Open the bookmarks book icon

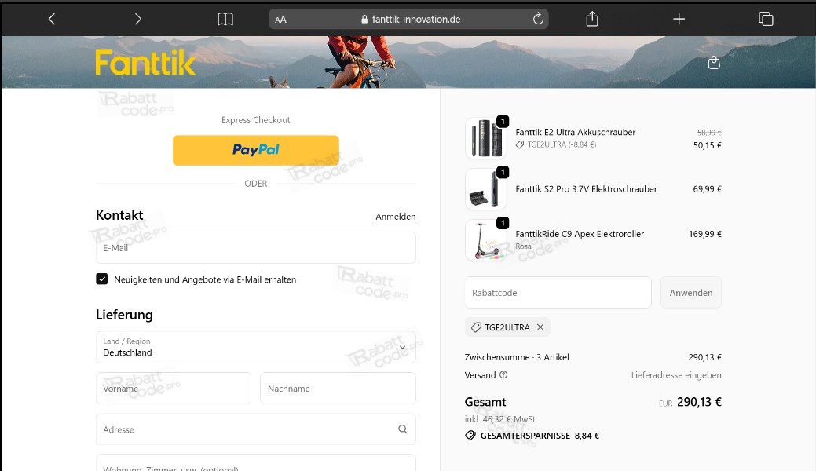click(225, 19)
